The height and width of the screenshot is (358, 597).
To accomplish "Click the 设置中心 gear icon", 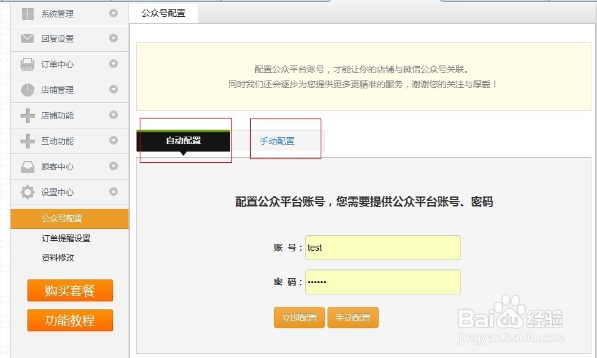I will click(27, 192).
